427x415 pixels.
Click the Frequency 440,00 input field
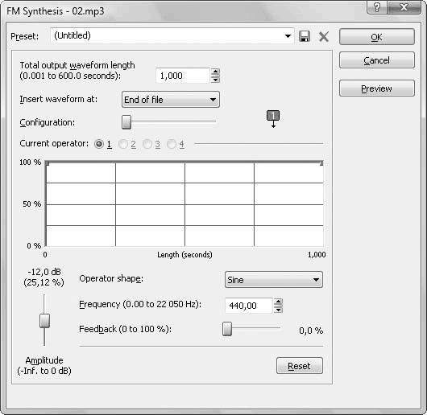pyautogui.click(x=249, y=306)
